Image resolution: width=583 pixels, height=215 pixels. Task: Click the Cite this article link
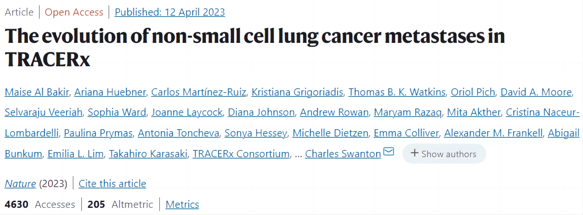coord(112,184)
